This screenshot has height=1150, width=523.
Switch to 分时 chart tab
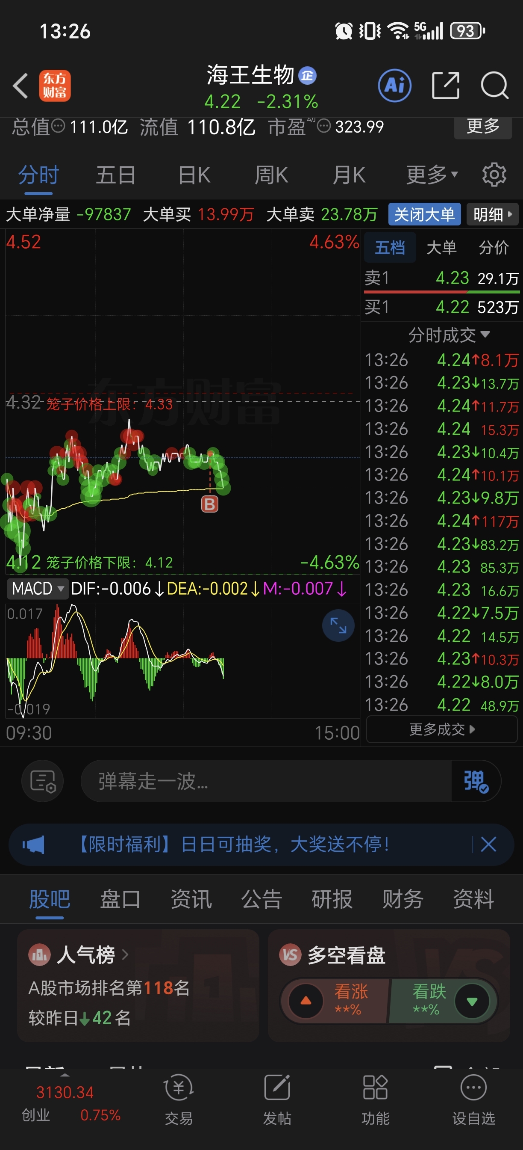tap(38, 175)
